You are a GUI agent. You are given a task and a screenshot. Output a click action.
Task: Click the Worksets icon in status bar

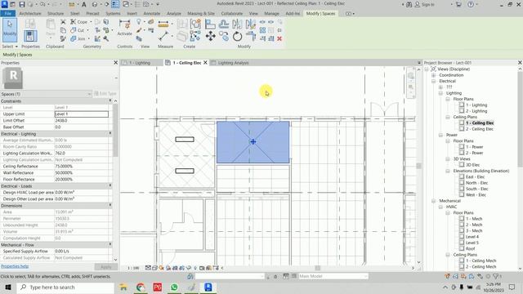[x=190, y=276]
